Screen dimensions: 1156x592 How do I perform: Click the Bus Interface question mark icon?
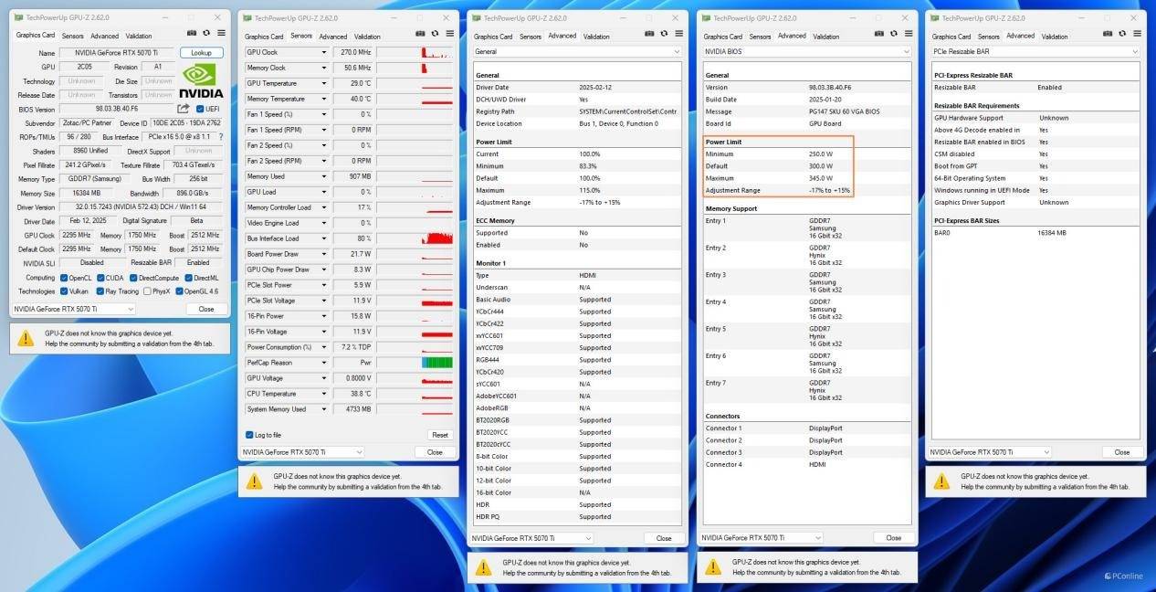point(220,137)
